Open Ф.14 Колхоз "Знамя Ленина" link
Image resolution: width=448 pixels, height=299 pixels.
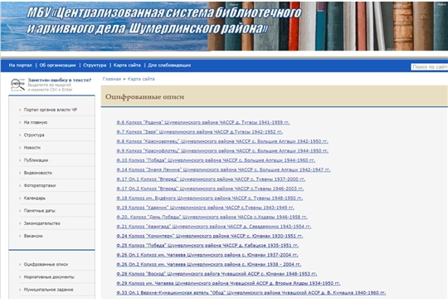click(x=223, y=169)
